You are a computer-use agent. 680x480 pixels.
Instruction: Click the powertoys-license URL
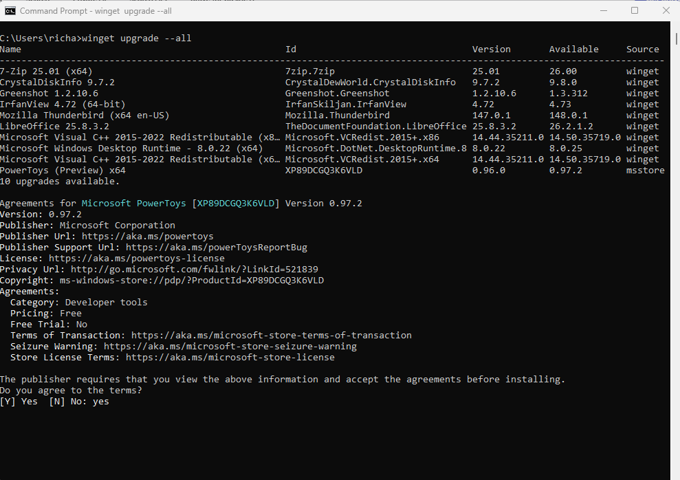point(137,259)
